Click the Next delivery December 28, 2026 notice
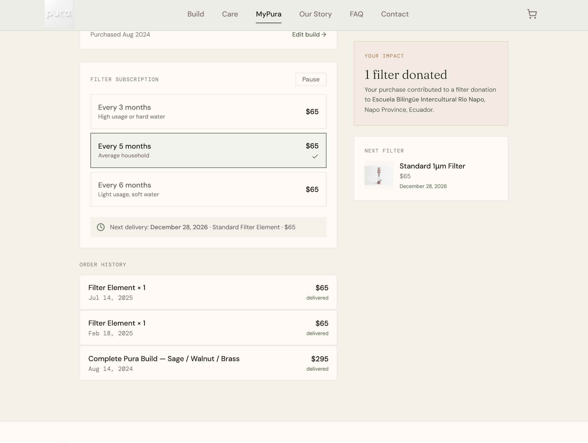The height and width of the screenshot is (443, 588). click(x=208, y=227)
